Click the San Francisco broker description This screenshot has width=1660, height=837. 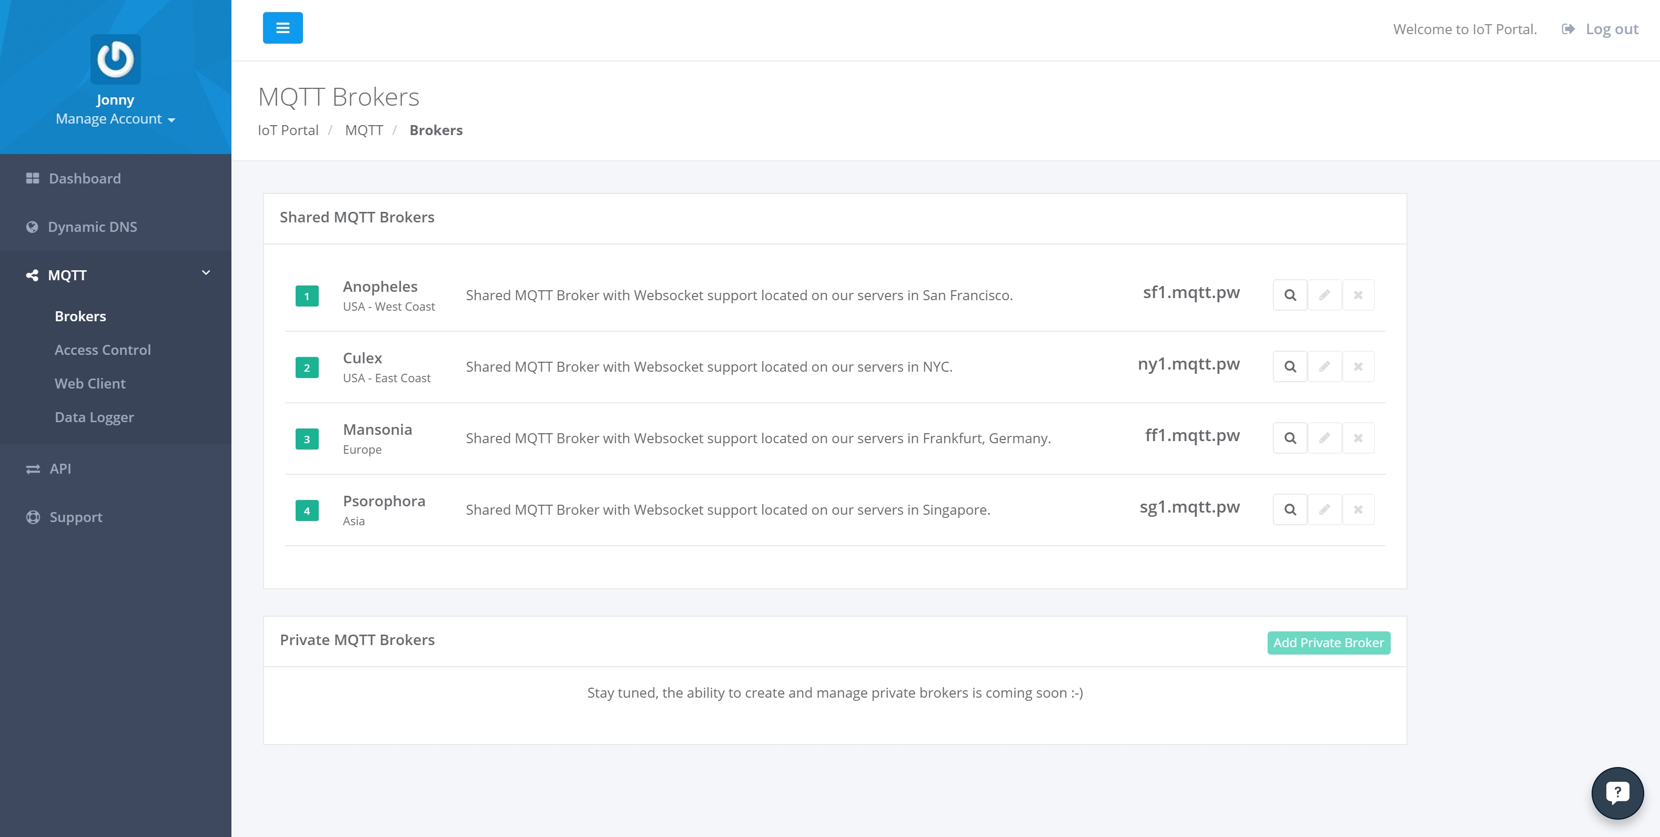pyautogui.click(x=739, y=295)
